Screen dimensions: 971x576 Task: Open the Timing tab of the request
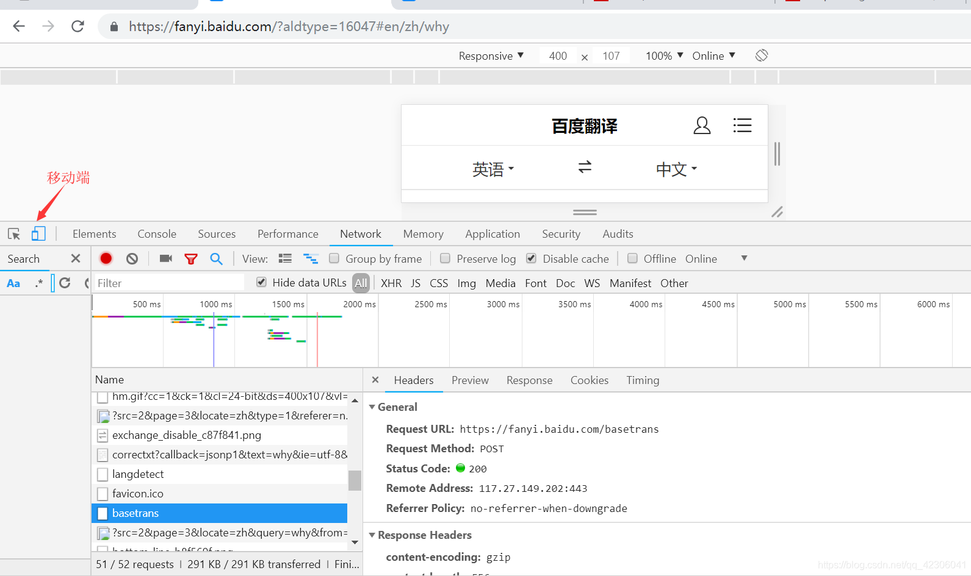(x=643, y=380)
